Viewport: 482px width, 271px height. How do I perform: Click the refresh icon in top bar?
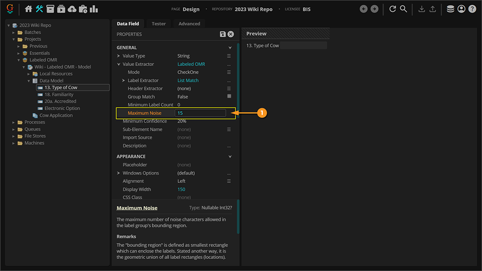pos(392,9)
